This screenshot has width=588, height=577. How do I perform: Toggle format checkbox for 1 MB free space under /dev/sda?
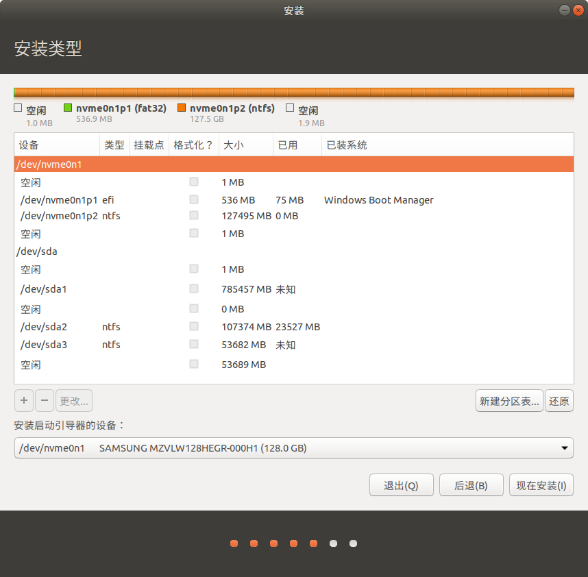(194, 269)
